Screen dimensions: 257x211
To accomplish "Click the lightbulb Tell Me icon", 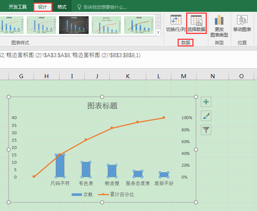I will point(79,7).
